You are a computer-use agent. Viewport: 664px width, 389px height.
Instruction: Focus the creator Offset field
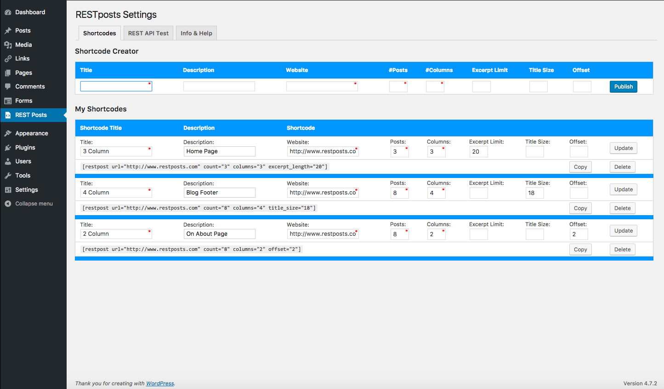click(582, 86)
